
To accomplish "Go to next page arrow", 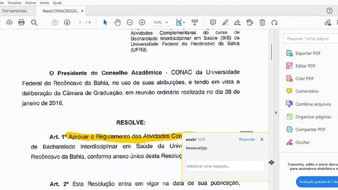I will (67, 22).
